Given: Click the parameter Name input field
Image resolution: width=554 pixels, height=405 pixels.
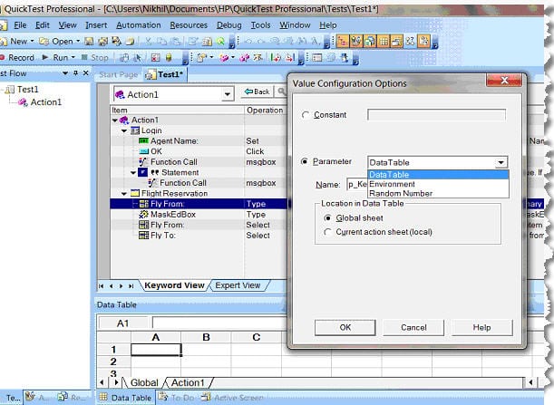Looking at the screenshot, I should (x=357, y=184).
